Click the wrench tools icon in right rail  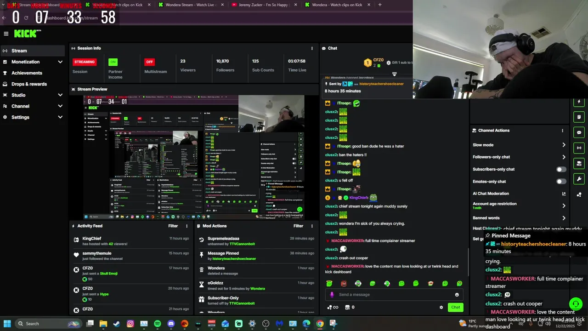coord(579,179)
